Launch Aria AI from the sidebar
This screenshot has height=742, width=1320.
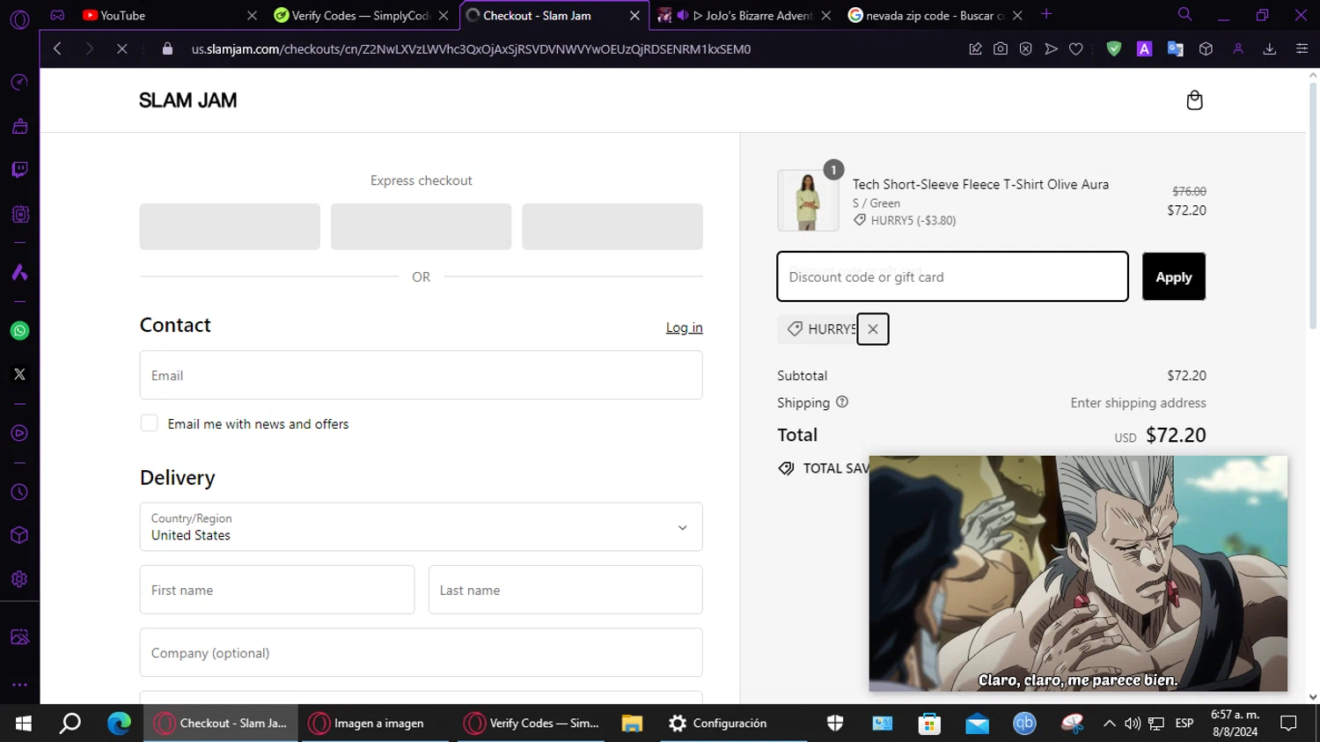pos(19,272)
